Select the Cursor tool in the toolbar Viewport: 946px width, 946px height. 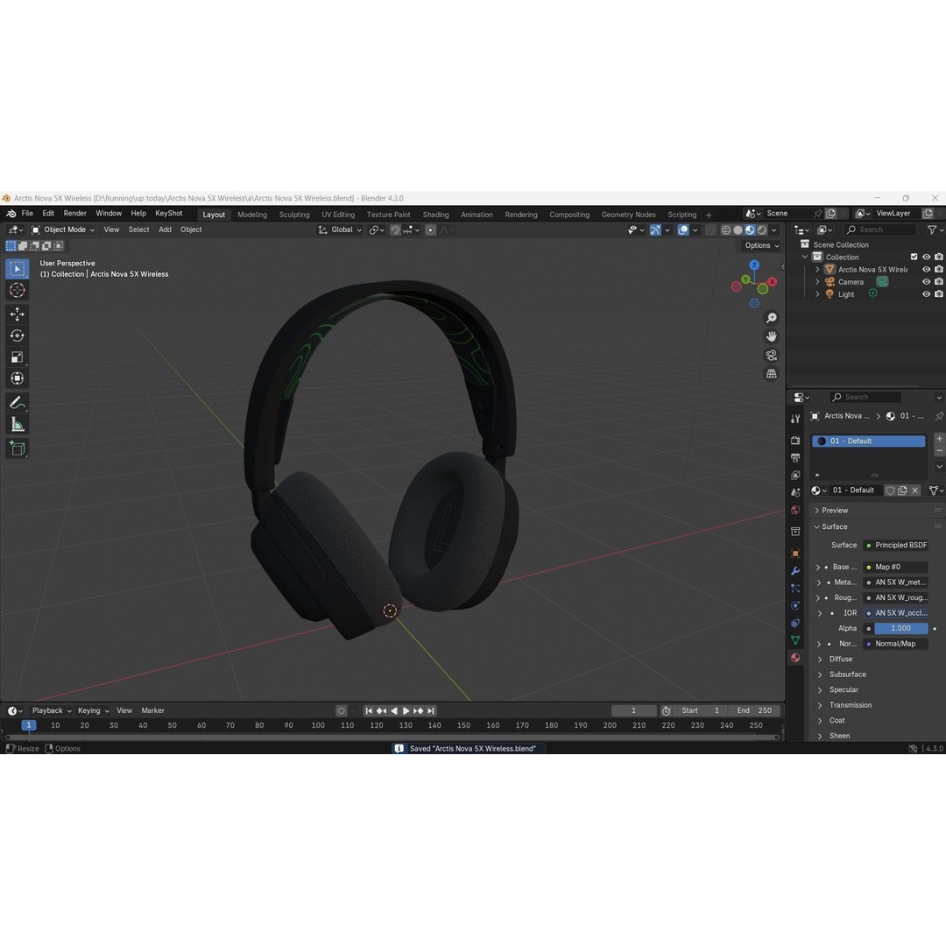(x=17, y=290)
